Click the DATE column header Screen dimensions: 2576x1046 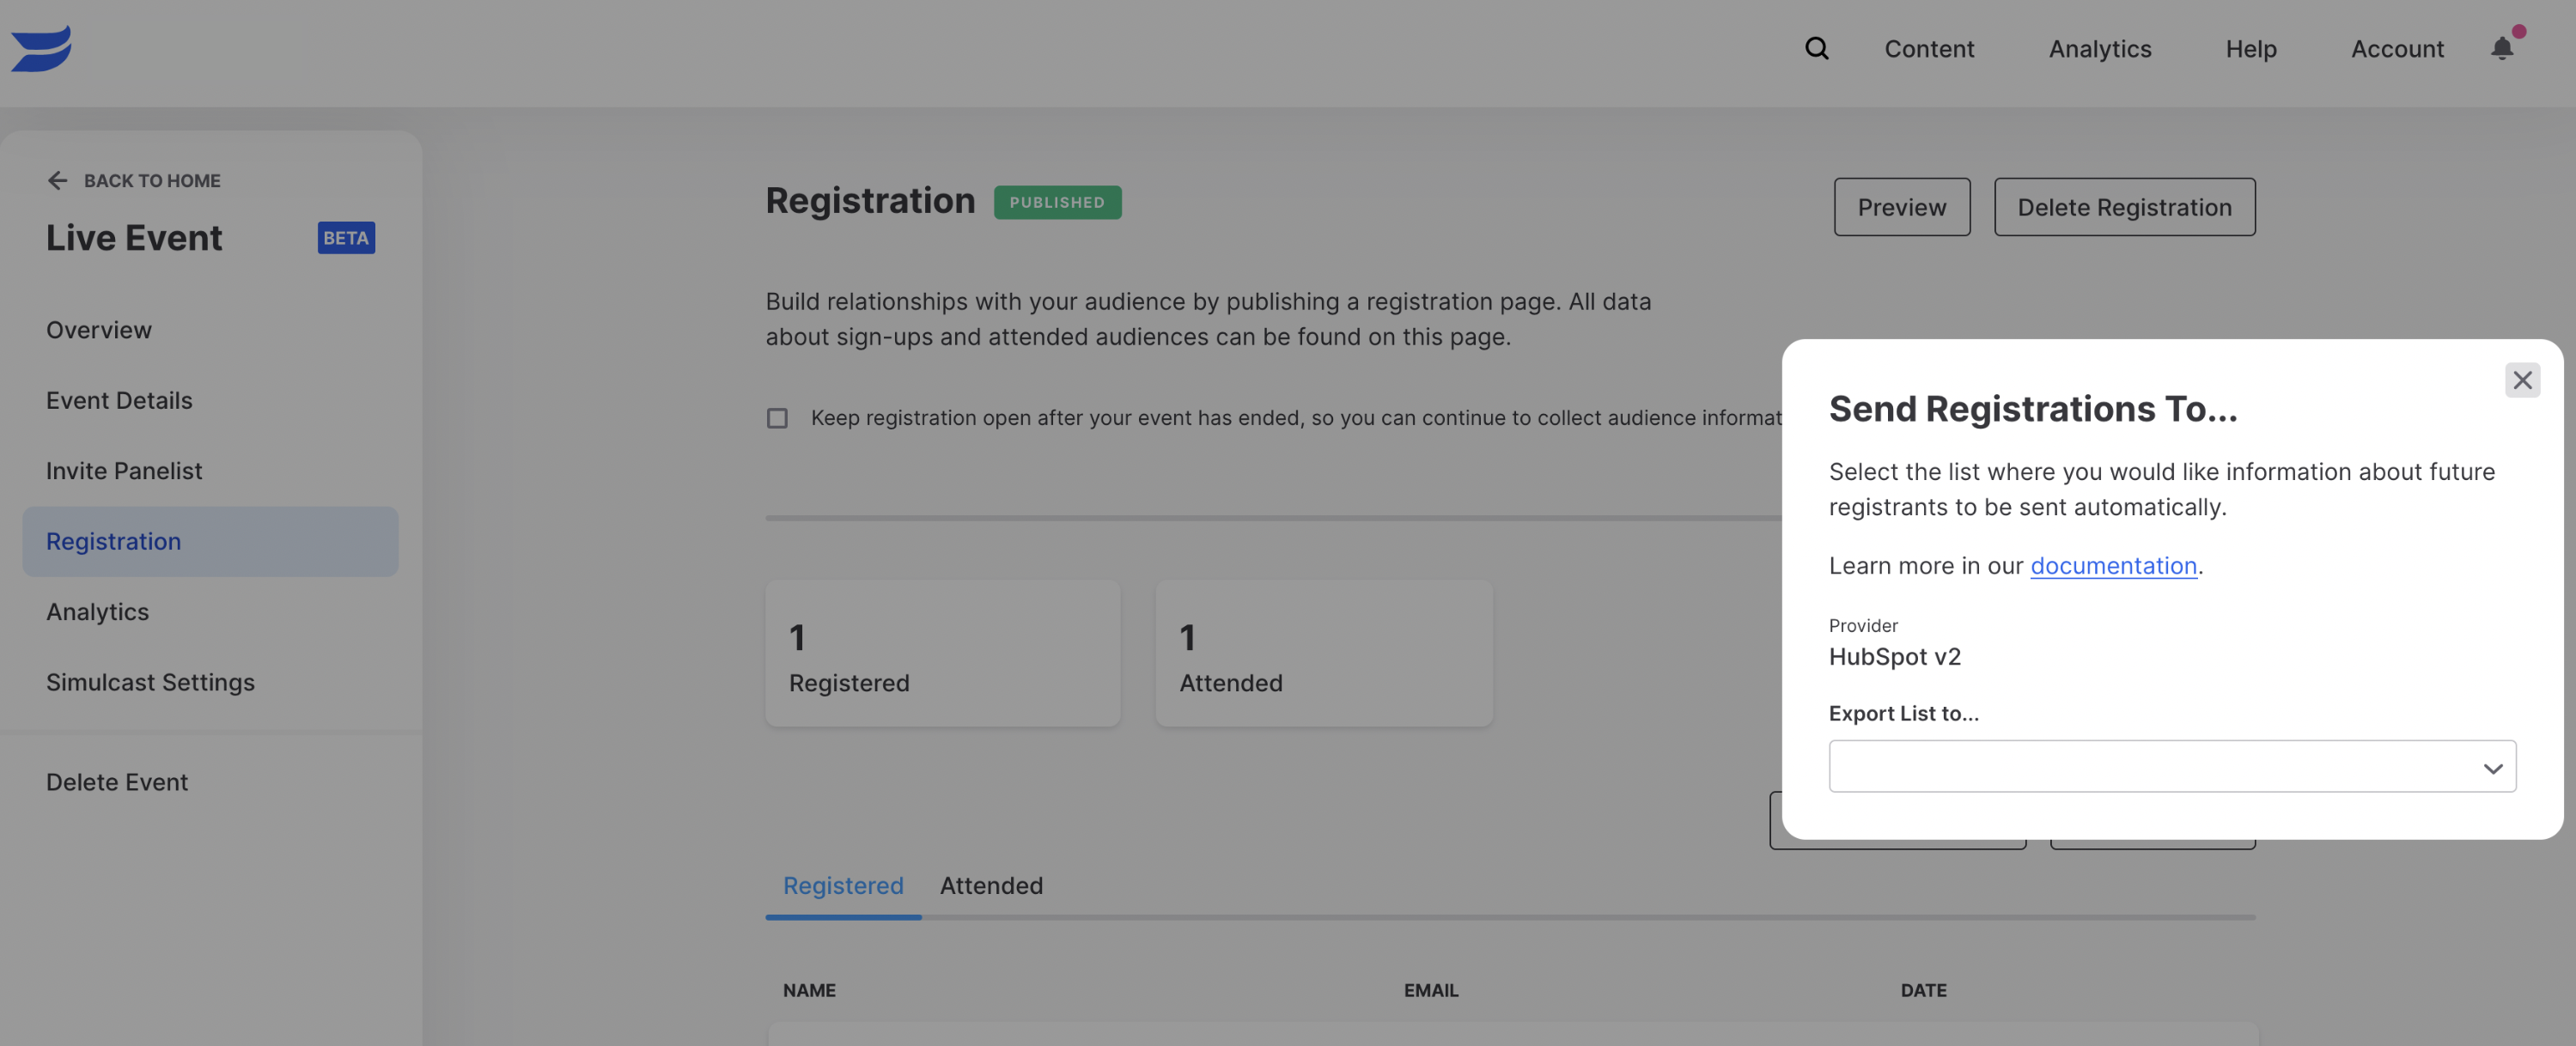pyautogui.click(x=1923, y=990)
